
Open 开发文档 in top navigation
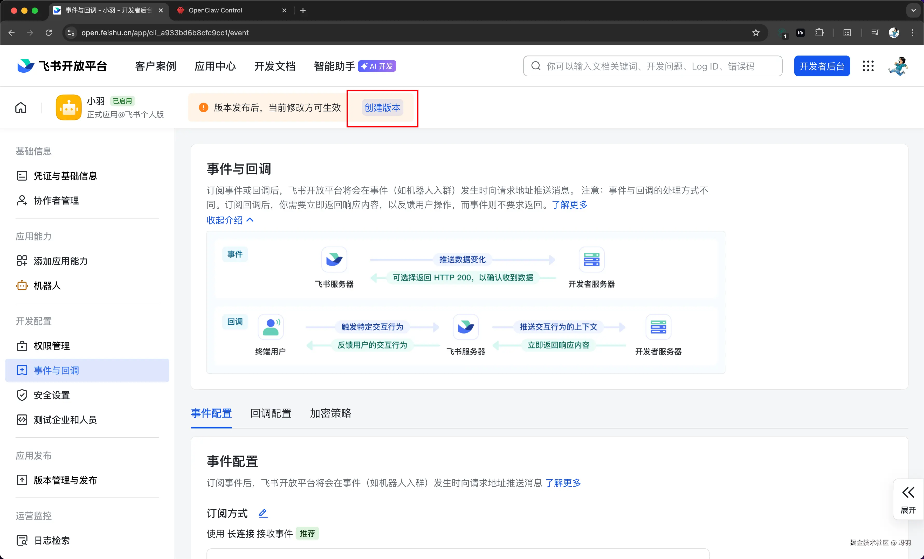coord(274,66)
